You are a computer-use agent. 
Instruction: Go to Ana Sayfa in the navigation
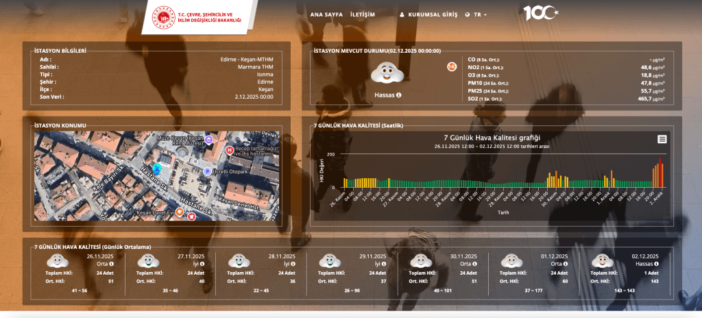326,14
